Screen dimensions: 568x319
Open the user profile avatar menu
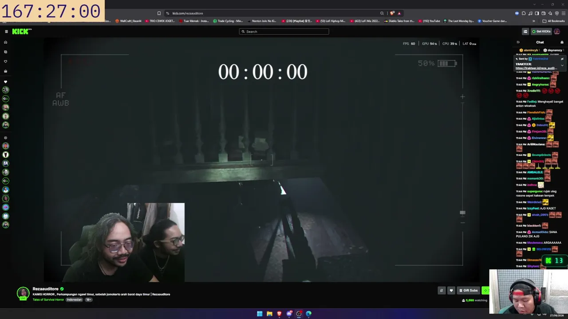point(557,31)
